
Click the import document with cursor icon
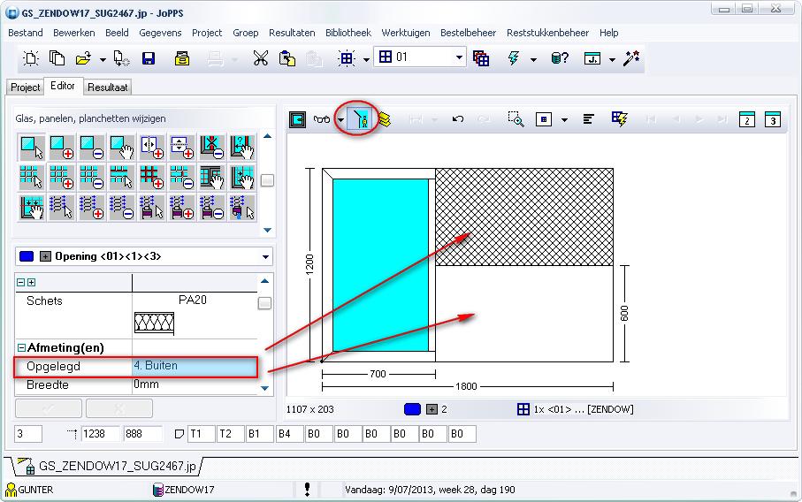coord(121,58)
